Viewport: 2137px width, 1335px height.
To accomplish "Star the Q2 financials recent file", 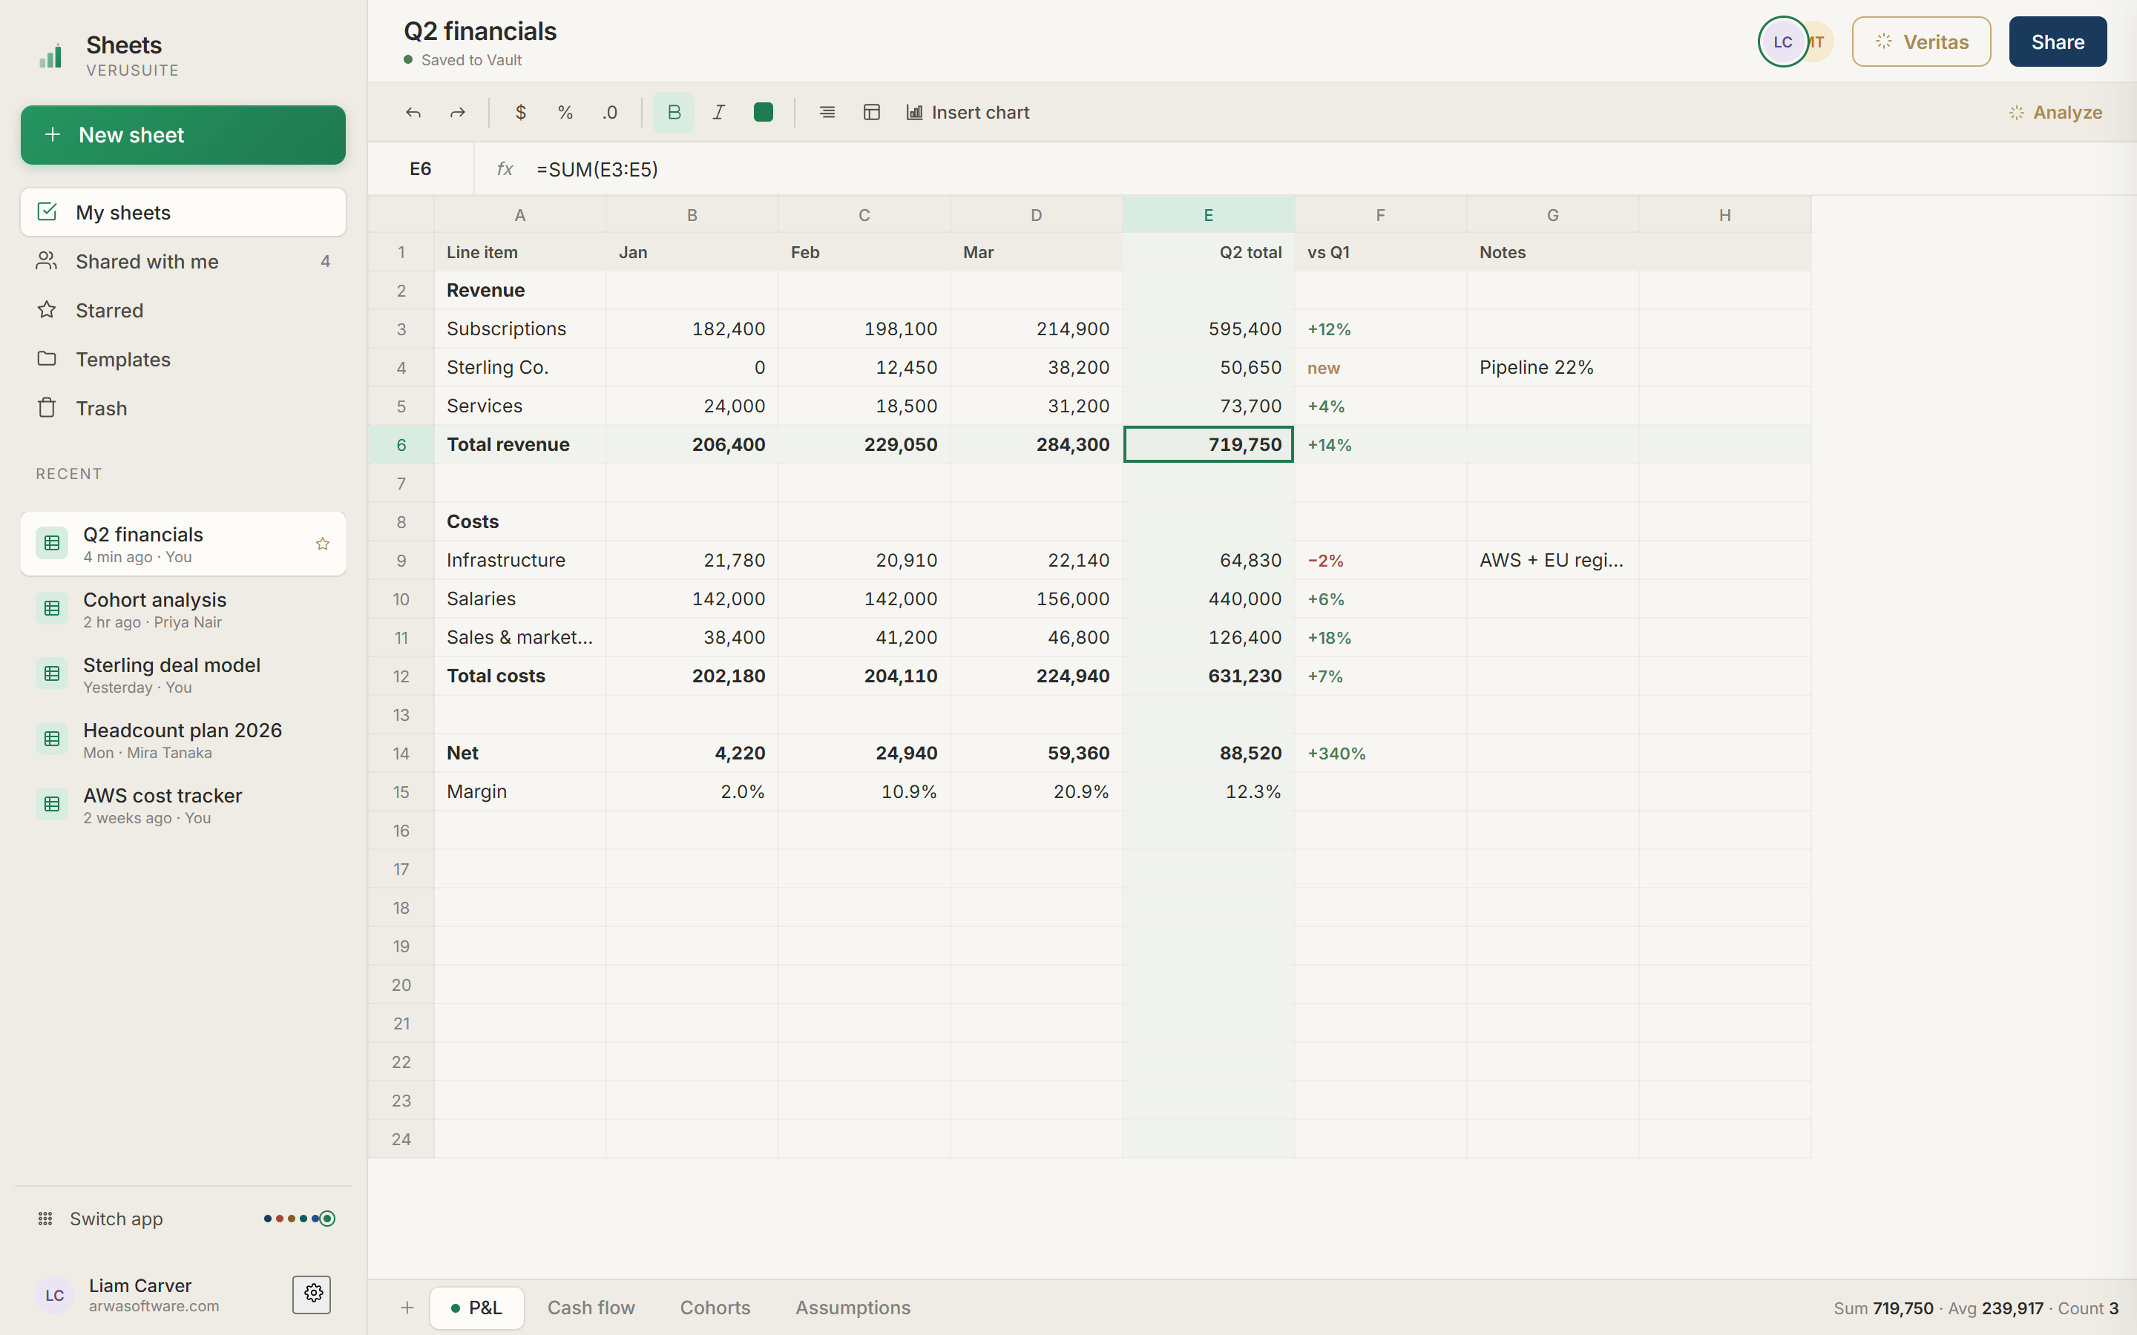I will (x=322, y=544).
